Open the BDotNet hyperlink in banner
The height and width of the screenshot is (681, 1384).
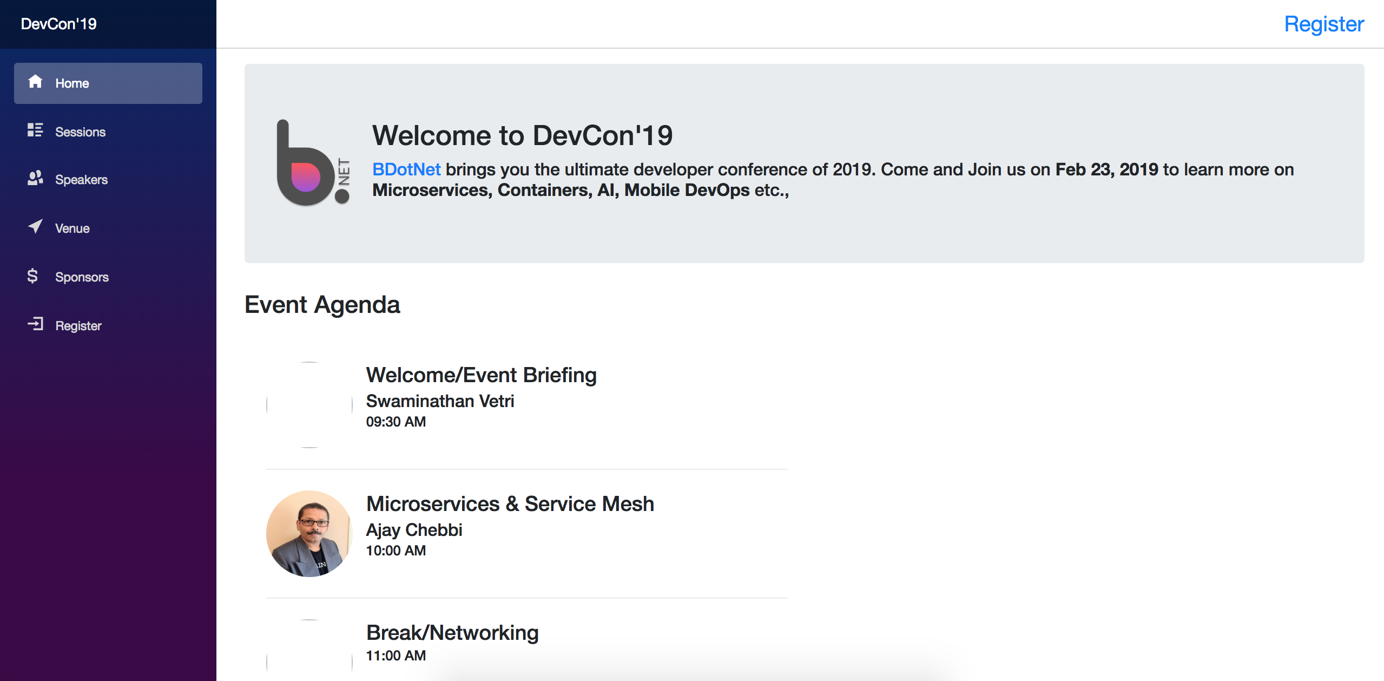tap(406, 169)
